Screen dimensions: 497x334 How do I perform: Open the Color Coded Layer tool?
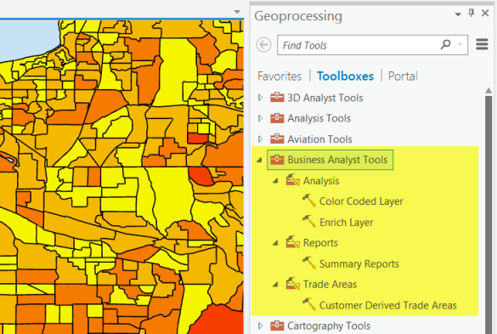tap(361, 201)
